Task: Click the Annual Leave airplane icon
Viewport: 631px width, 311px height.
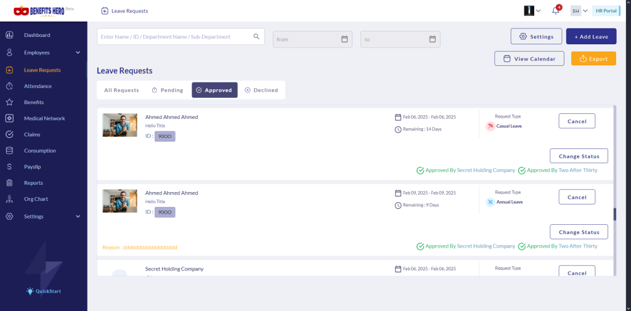Action: [490, 202]
